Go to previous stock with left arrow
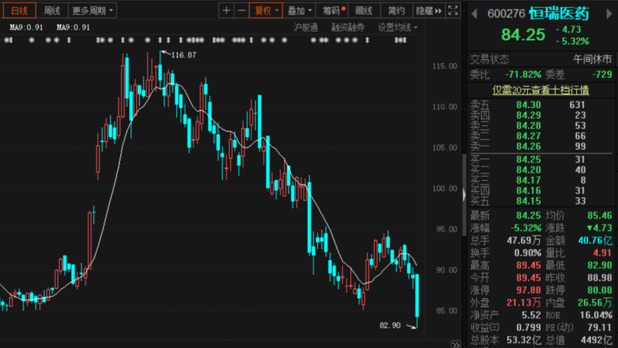 (x=474, y=14)
